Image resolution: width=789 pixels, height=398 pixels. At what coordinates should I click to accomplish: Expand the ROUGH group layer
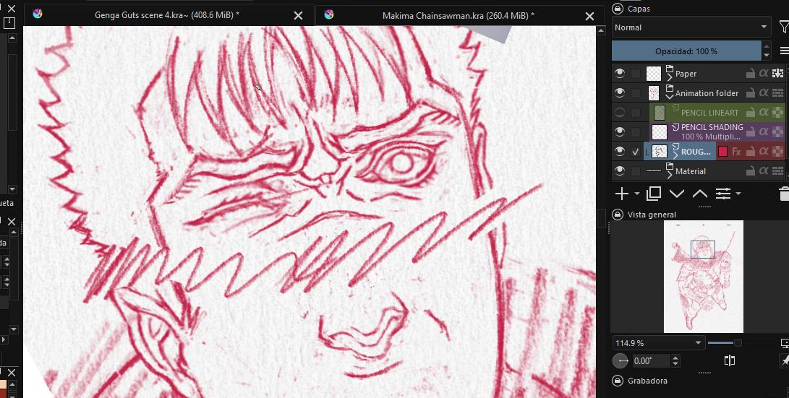coord(675,155)
